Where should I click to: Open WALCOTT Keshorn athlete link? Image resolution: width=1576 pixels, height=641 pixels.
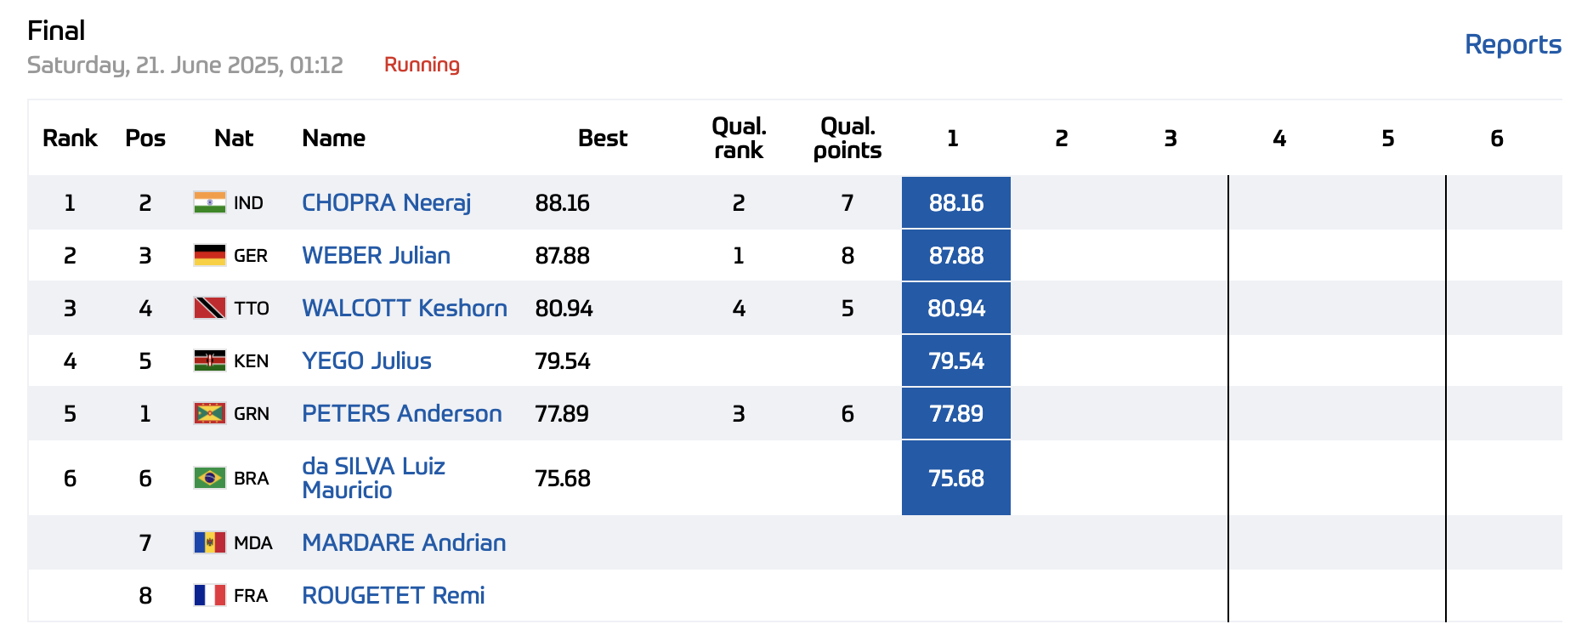[404, 308]
